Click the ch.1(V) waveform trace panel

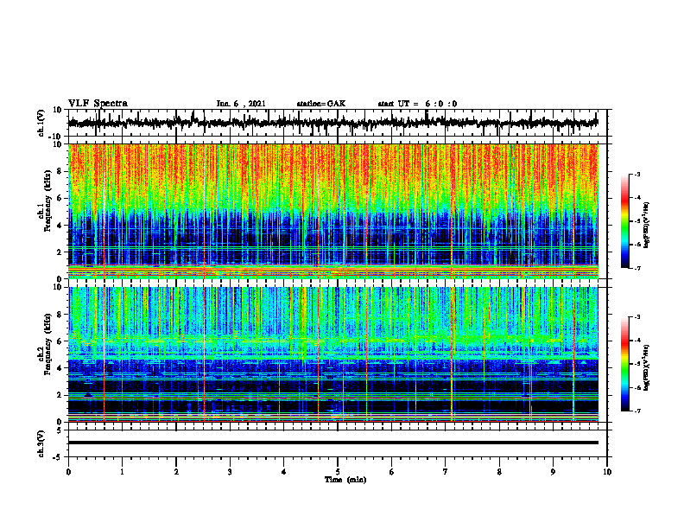(x=338, y=123)
